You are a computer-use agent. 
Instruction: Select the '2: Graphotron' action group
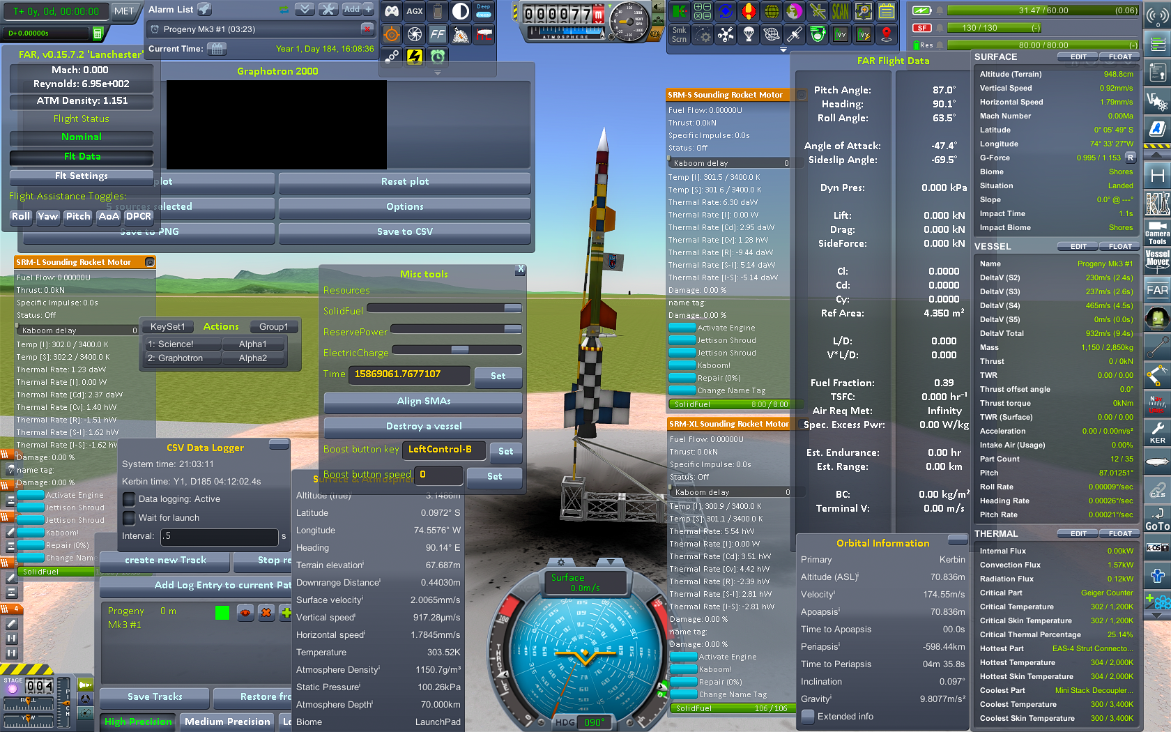[x=183, y=358]
